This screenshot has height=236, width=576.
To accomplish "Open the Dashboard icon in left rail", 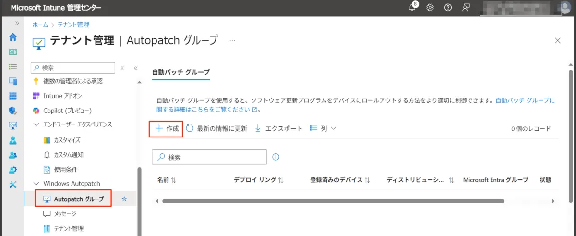I will pyautogui.click(x=13, y=52).
